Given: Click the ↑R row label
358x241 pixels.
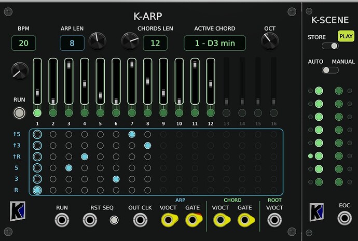Looking at the screenshot, I should pos(17,157).
